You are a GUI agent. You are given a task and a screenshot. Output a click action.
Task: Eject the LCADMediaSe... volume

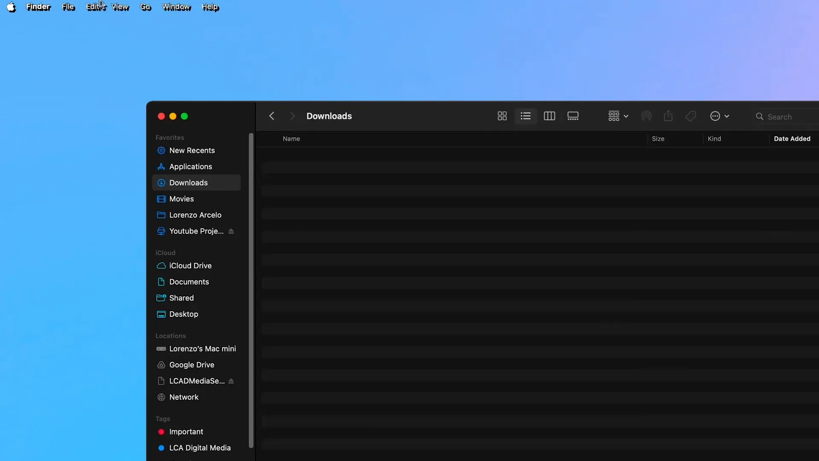tap(231, 381)
